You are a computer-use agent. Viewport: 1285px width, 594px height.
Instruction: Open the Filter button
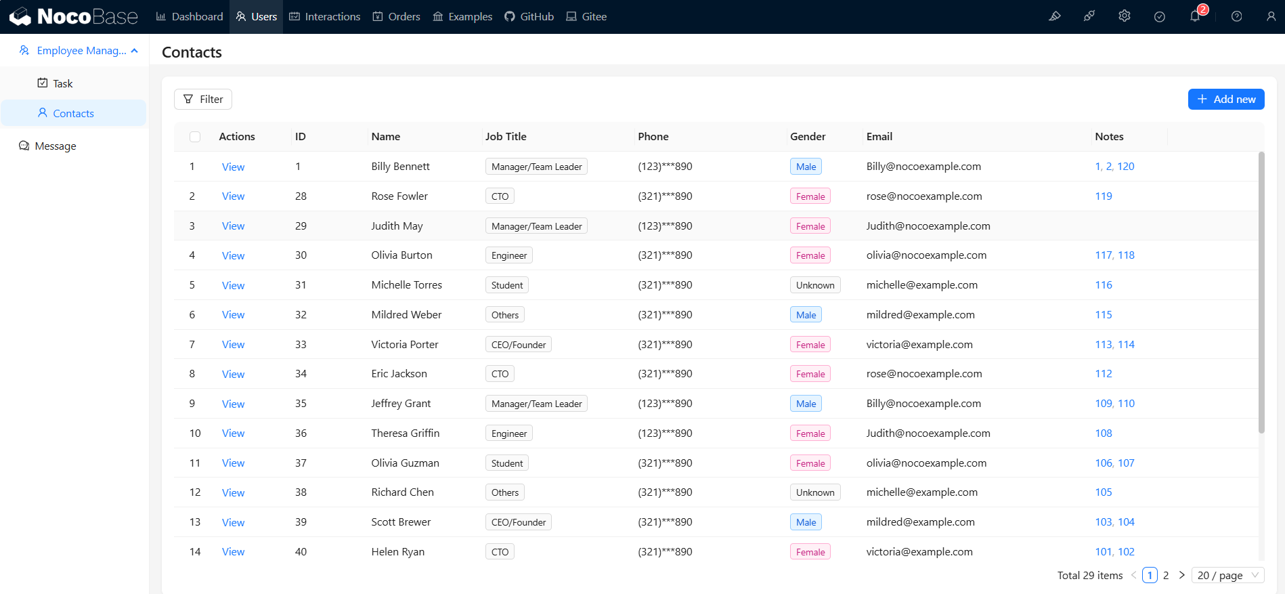(203, 99)
